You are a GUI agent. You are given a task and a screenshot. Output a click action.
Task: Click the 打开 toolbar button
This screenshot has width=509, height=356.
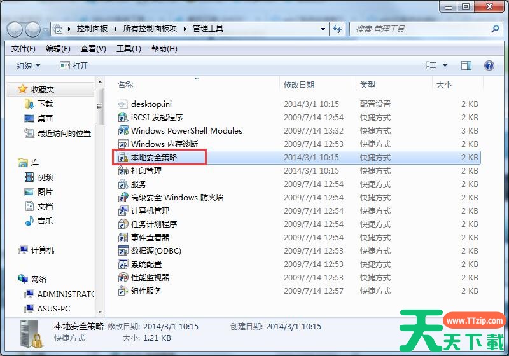coord(74,66)
